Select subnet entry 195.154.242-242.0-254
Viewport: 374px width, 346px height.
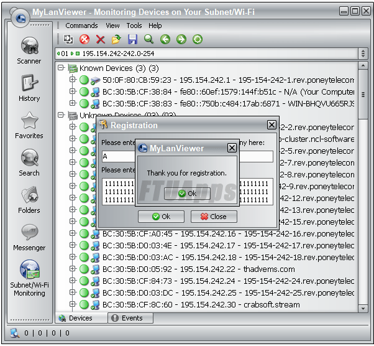118,54
